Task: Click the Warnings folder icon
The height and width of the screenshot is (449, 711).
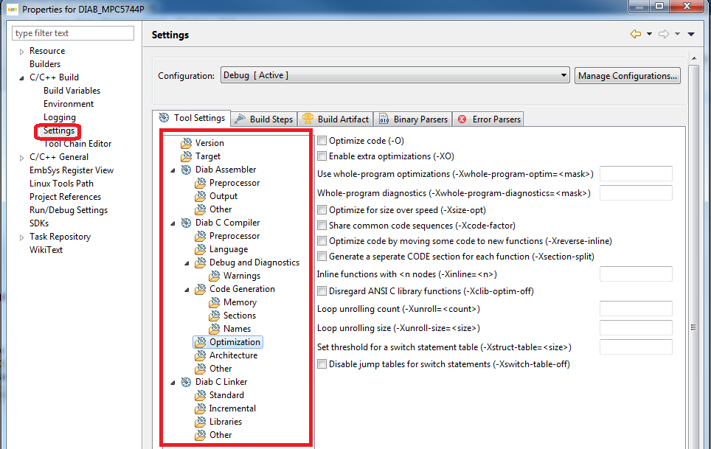Action: pos(215,276)
